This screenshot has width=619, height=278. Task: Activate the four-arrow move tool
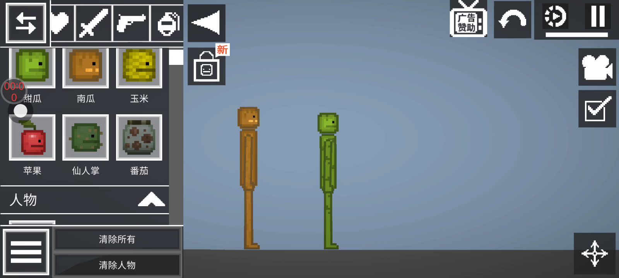pyautogui.click(x=595, y=254)
